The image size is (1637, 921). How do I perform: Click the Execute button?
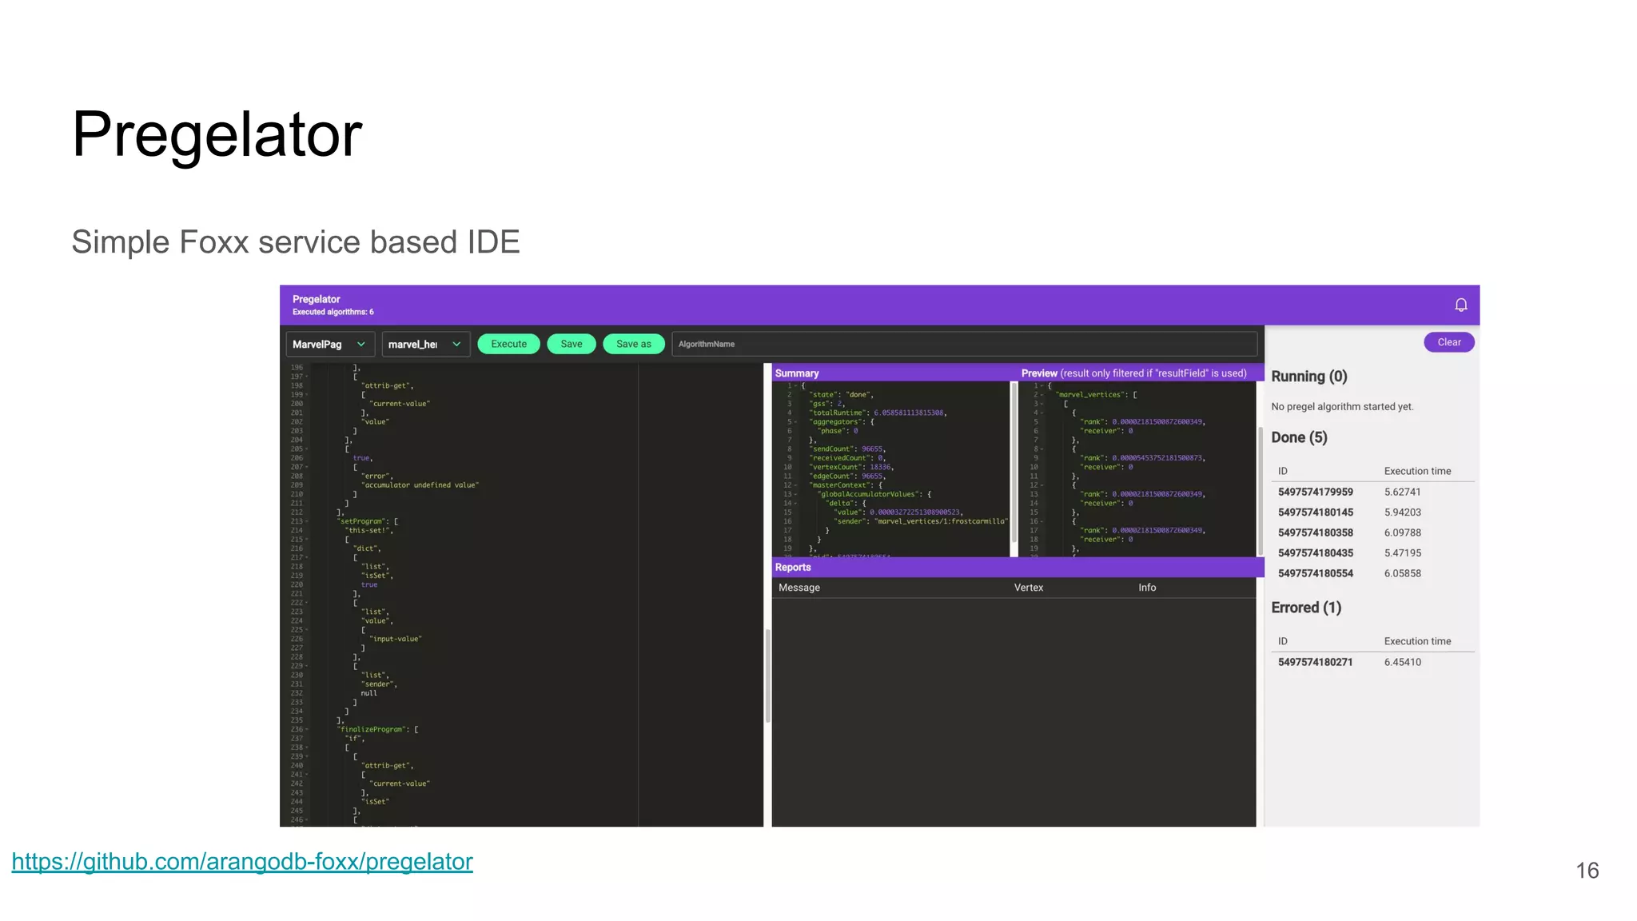tap(508, 344)
